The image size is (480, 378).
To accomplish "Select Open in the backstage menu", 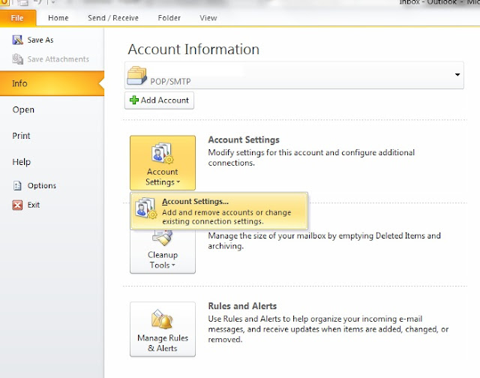I will click(x=23, y=109).
